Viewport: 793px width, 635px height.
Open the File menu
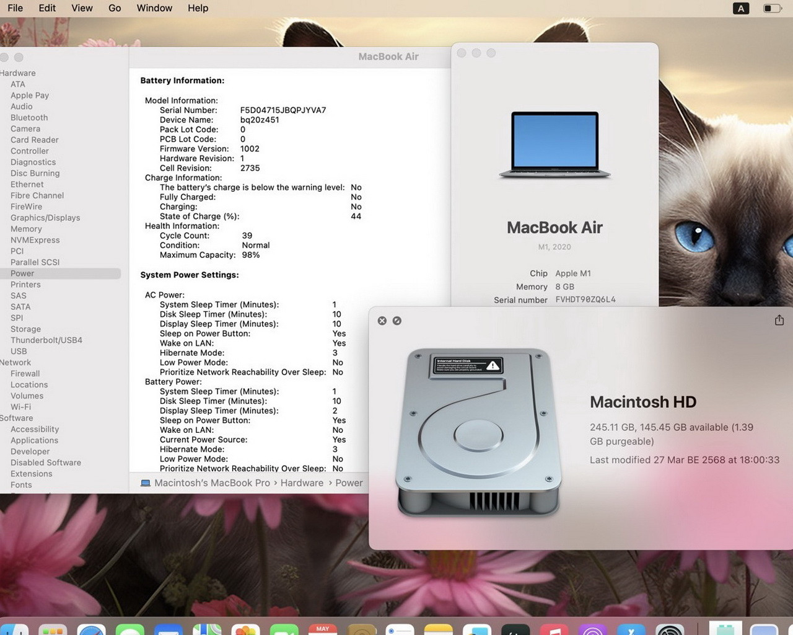(15, 8)
